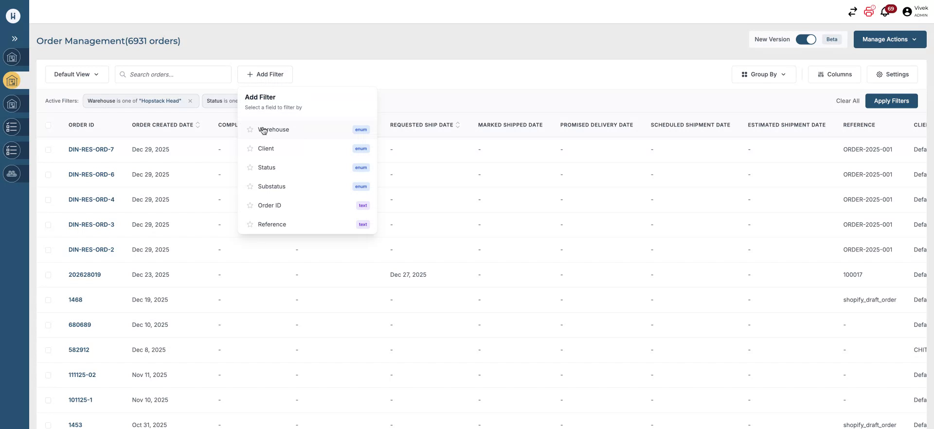The height and width of the screenshot is (429, 934).
Task: Choose Status in the Add Filter menu
Action: point(267,168)
